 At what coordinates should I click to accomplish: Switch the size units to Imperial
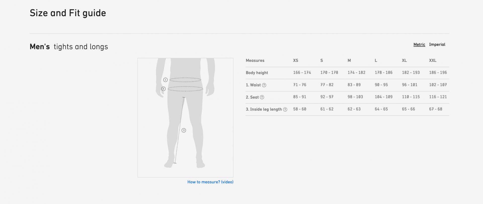tap(437, 44)
